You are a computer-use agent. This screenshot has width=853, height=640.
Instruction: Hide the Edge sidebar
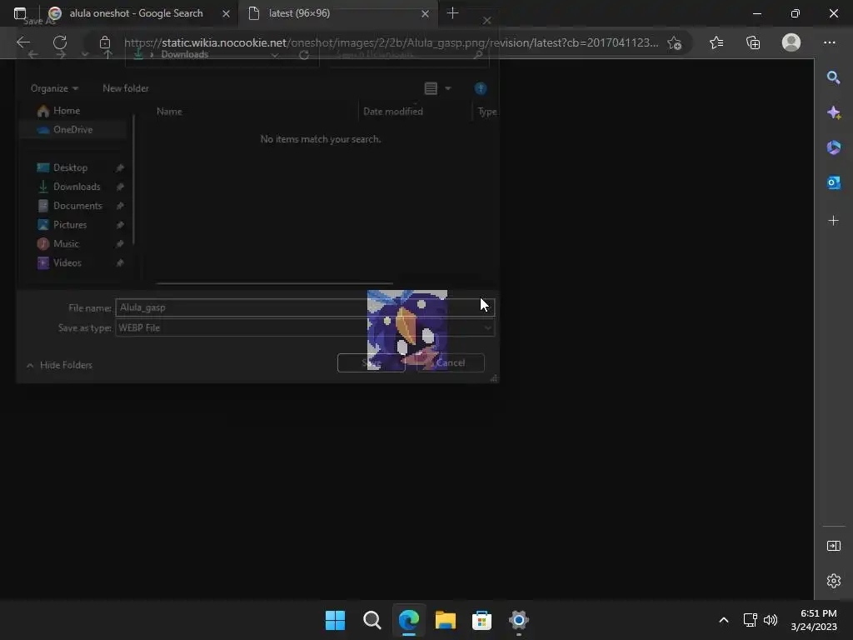click(x=833, y=546)
